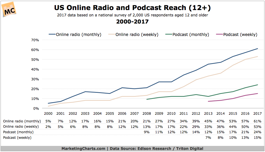This screenshot has height=152, width=265.
Task: Open the MarketingCharts.com footer link
Action: [83, 149]
